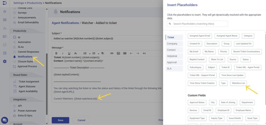Open SLAs in settings sidebar
This screenshot has height=125, width=266.
click(x=21, y=47)
